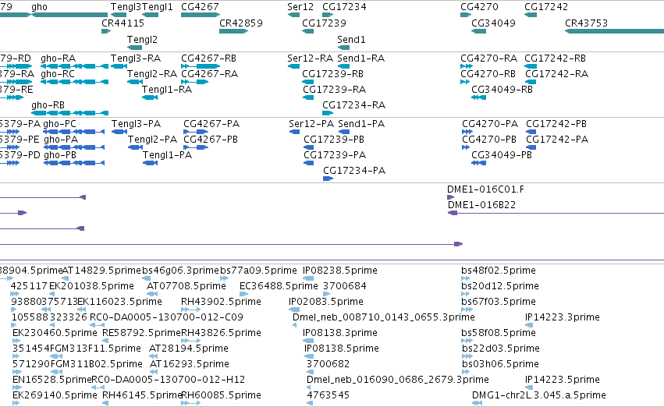The width and height of the screenshot is (664, 407).
Task: Open the Dmel_neb_016090_0686_2679.3prime label
Action: [x=398, y=380]
